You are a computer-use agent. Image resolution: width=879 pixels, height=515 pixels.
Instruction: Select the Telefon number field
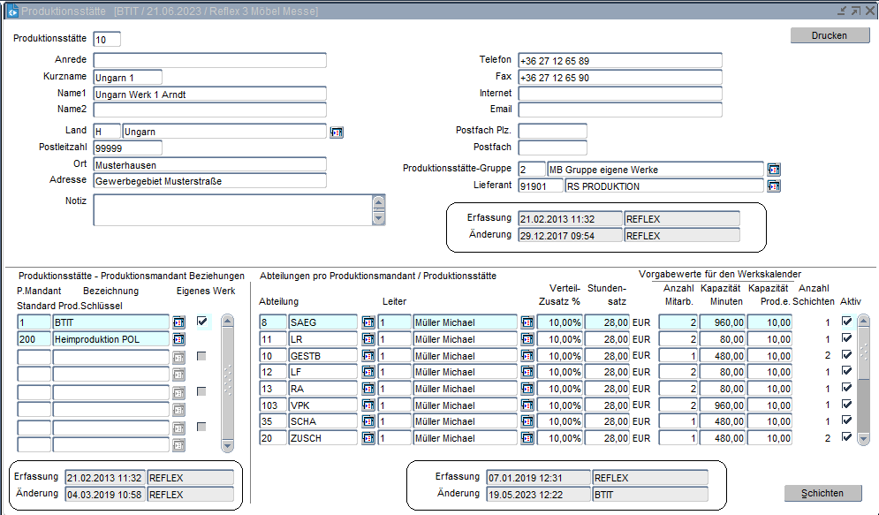[619, 60]
